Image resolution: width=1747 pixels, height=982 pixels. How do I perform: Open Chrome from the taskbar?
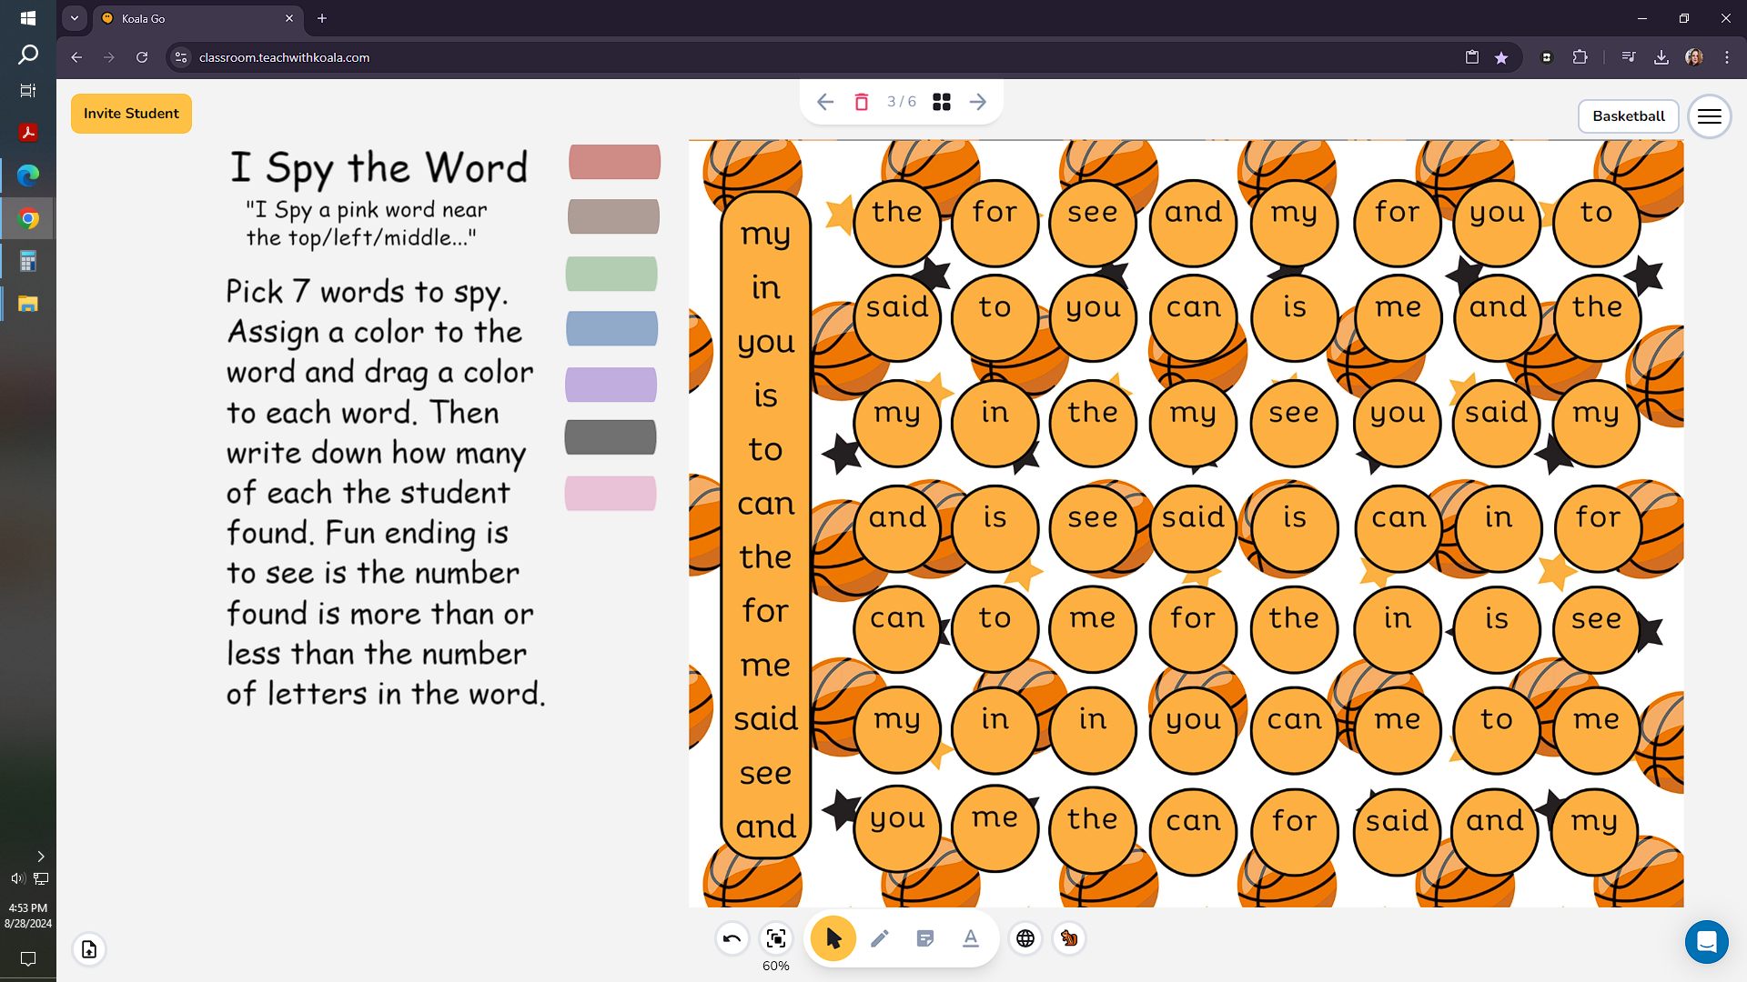click(x=28, y=218)
